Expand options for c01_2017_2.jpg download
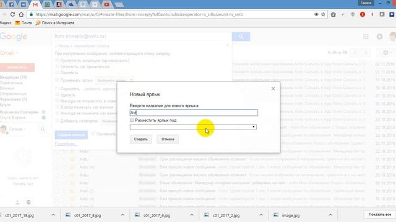Screen dimensions: 396x222 (x=261, y=215)
